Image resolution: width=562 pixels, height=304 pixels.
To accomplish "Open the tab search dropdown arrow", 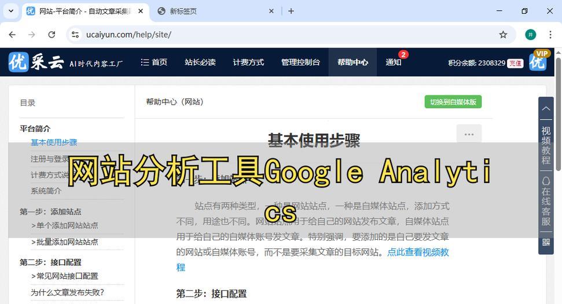I will point(11,11).
